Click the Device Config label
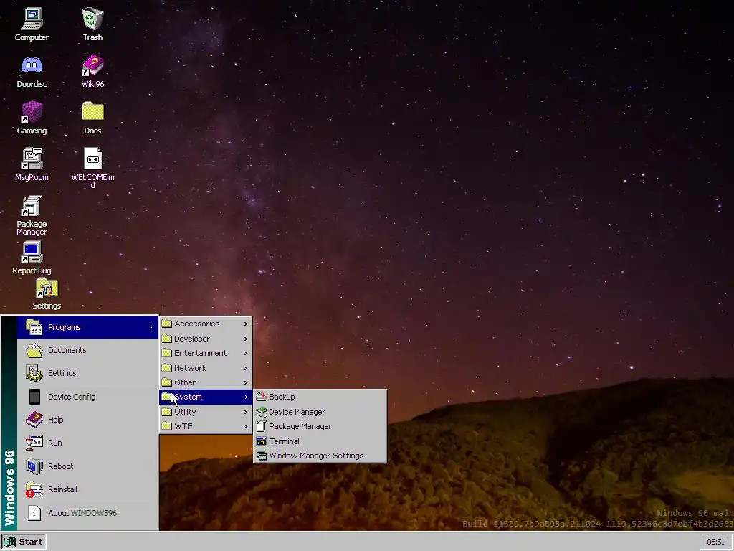This screenshot has width=734, height=551. coord(72,397)
